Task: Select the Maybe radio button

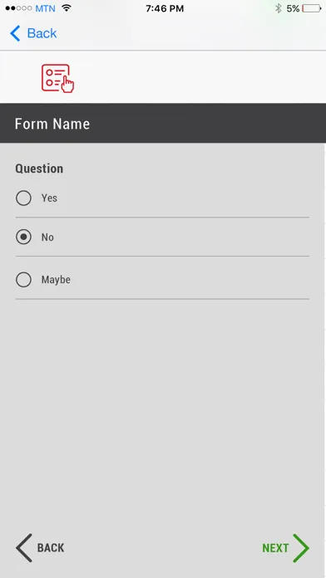Action: coord(23,279)
